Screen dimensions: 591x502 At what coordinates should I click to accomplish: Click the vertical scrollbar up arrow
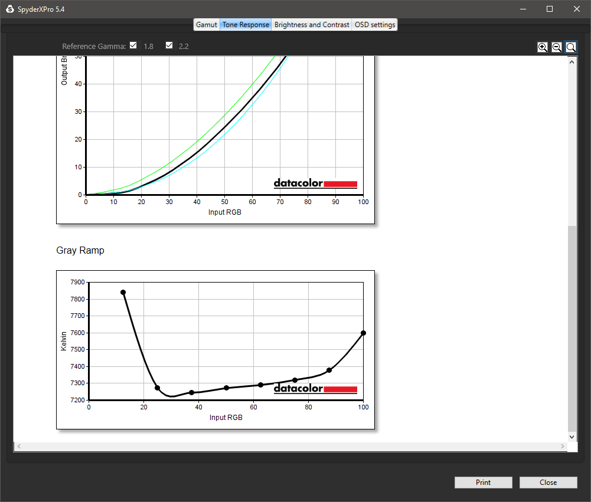[572, 62]
